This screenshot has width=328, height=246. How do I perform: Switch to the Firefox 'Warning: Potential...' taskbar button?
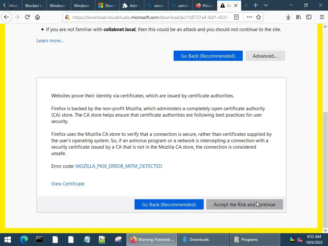click(x=152, y=240)
